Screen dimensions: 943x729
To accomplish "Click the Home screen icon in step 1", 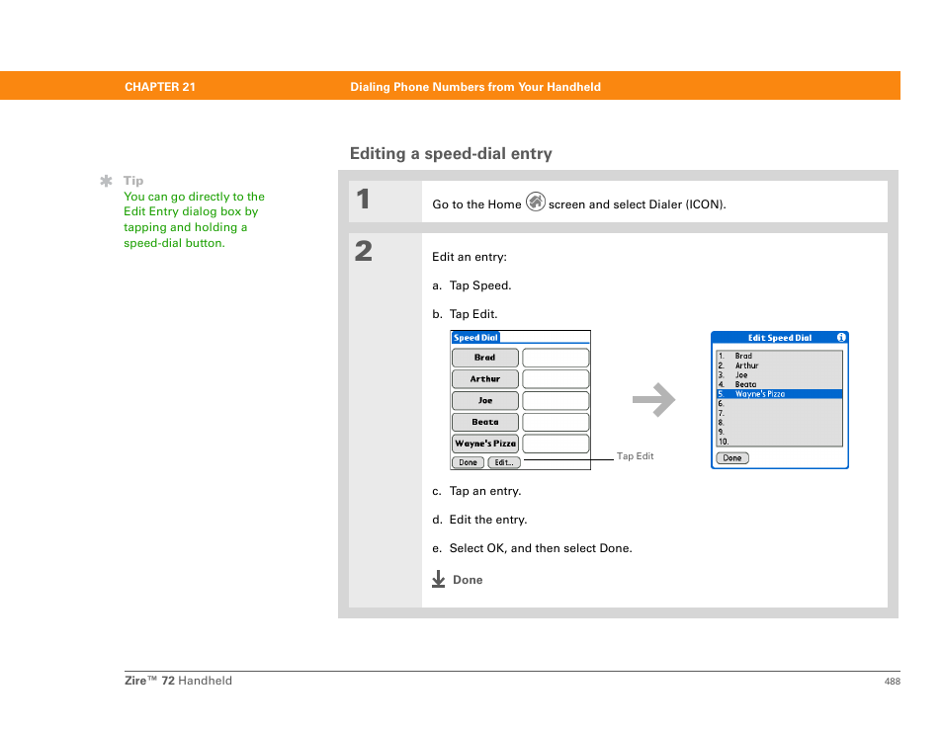I will pyautogui.click(x=535, y=202).
